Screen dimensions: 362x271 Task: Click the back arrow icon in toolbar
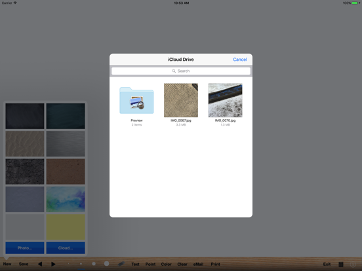[x=40, y=264]
